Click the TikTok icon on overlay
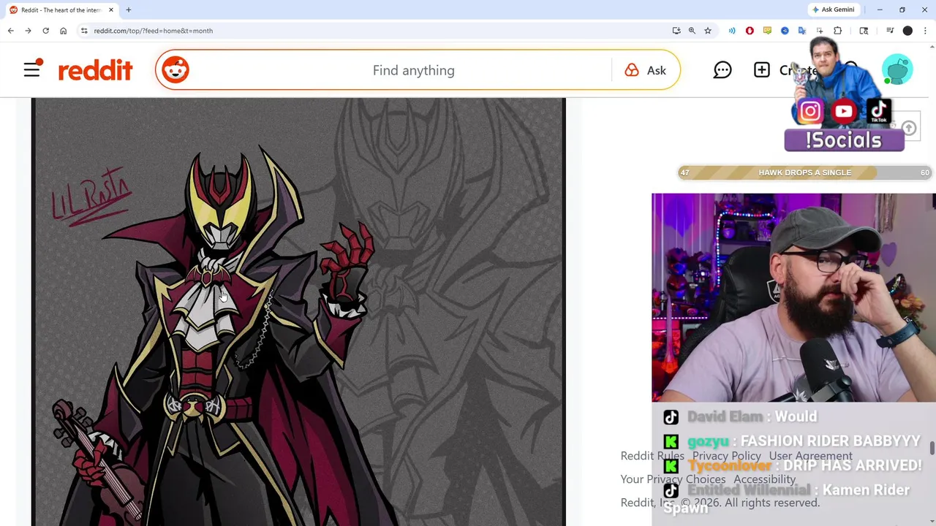Viewport: 936px width, 526px height. [x=878, y=112]
